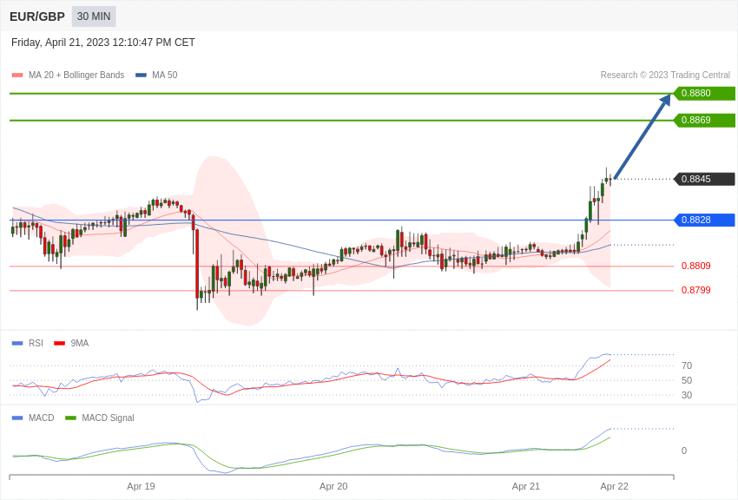Click the MA 20 + Bollinger Bands label

[x=76, y=76]
